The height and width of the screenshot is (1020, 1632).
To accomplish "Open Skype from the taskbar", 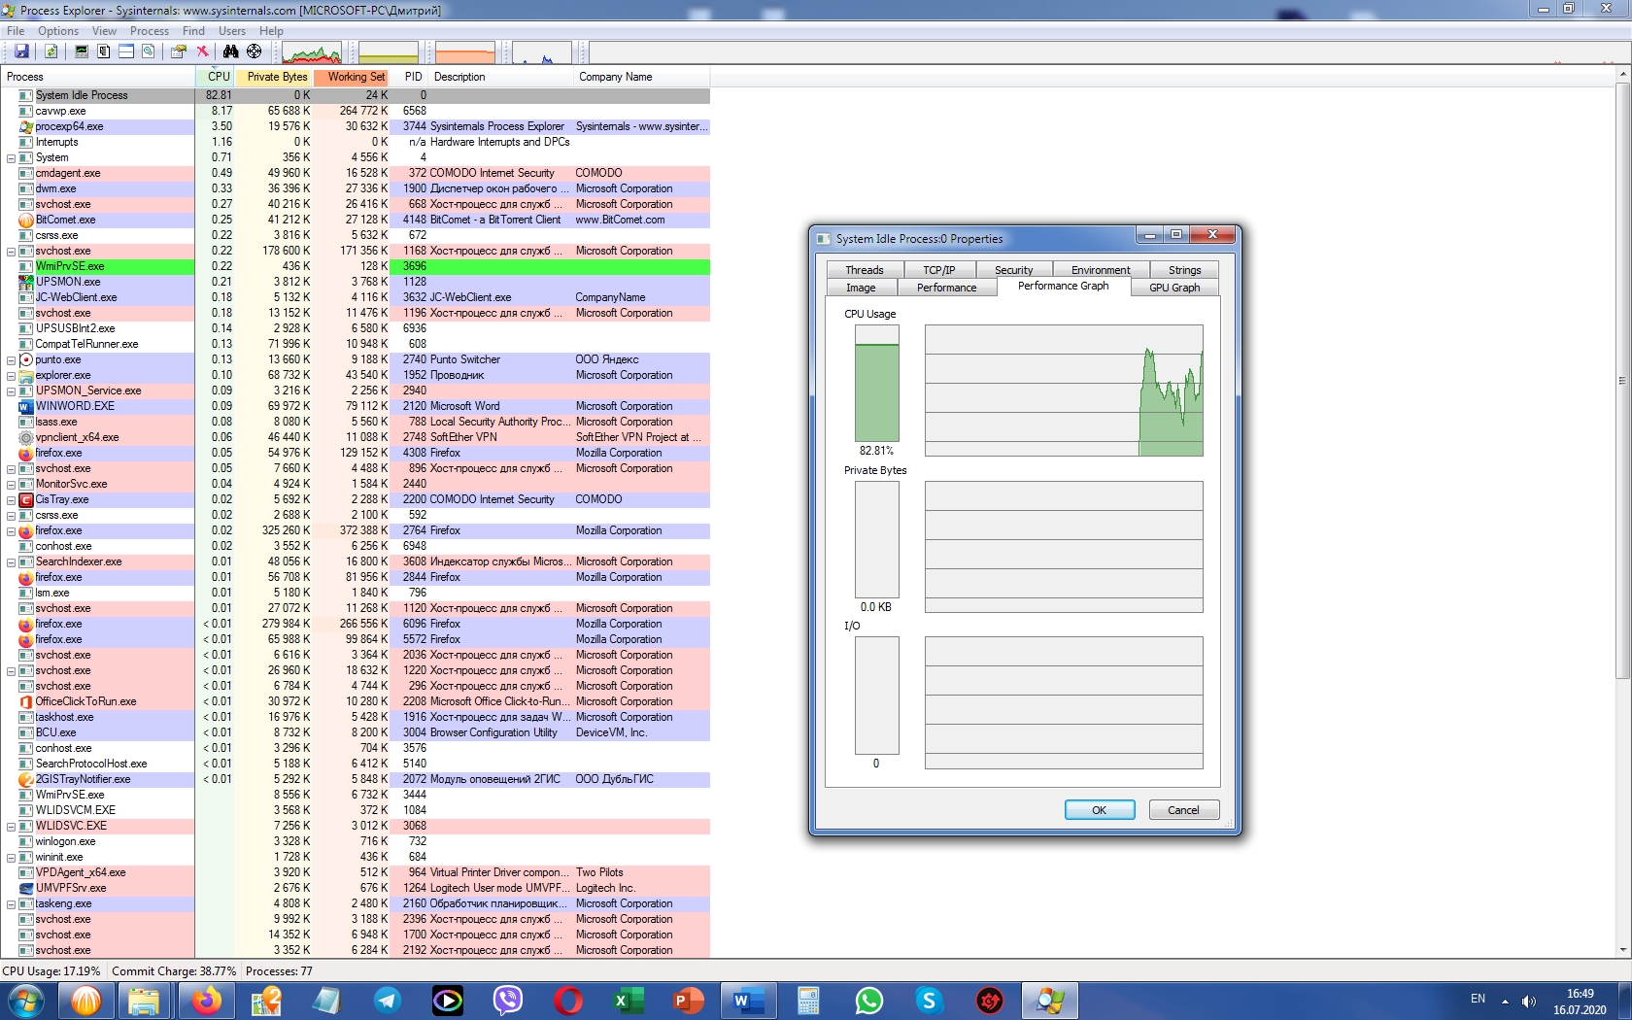I will tap(929, 1000).
